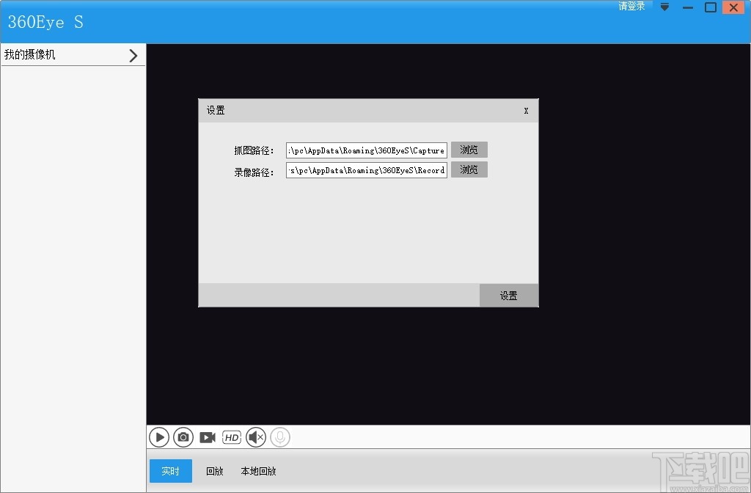751x493 pixels.
Task: Browse for the 抓图路径 folder
Action: point(469,150)
